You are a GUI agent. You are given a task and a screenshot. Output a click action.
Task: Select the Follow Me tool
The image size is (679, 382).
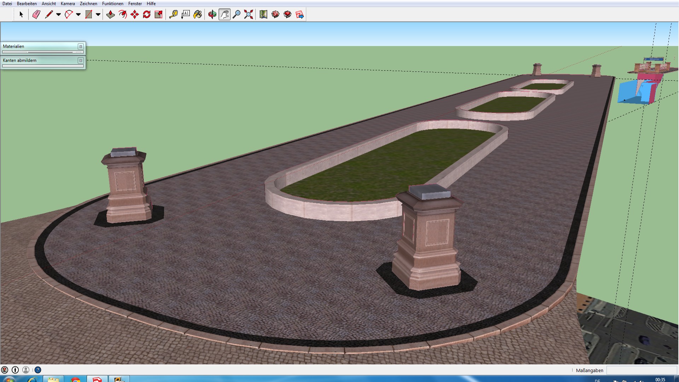[123, 15]
